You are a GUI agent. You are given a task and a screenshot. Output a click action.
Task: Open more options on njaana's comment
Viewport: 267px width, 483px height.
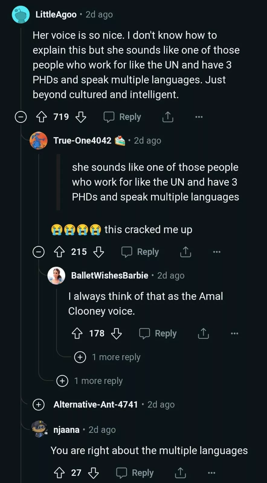[x=211, y=473]
